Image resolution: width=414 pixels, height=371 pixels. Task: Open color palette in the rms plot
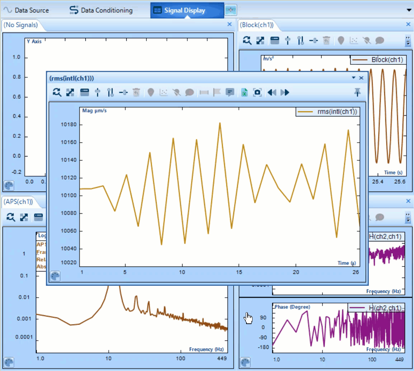(x=55, y=276)
